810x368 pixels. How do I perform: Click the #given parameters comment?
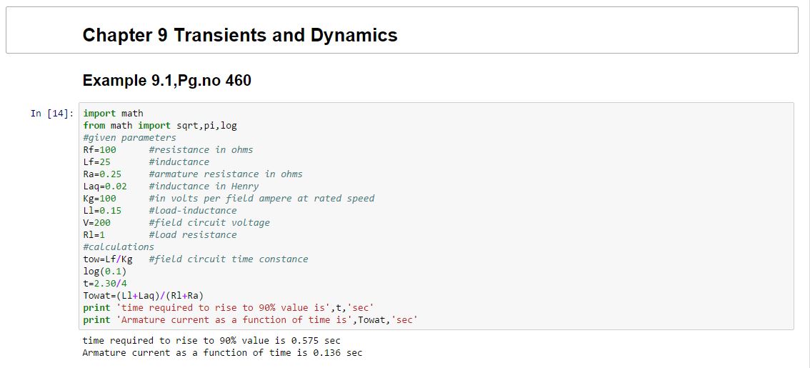[x=129, y=138]
